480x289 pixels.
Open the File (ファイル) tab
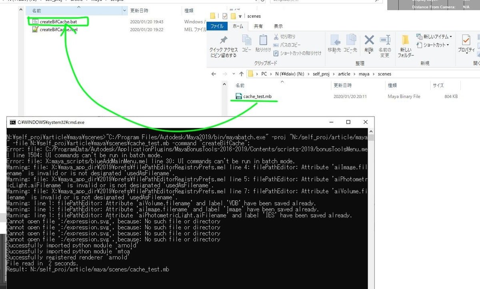point(217,26)
